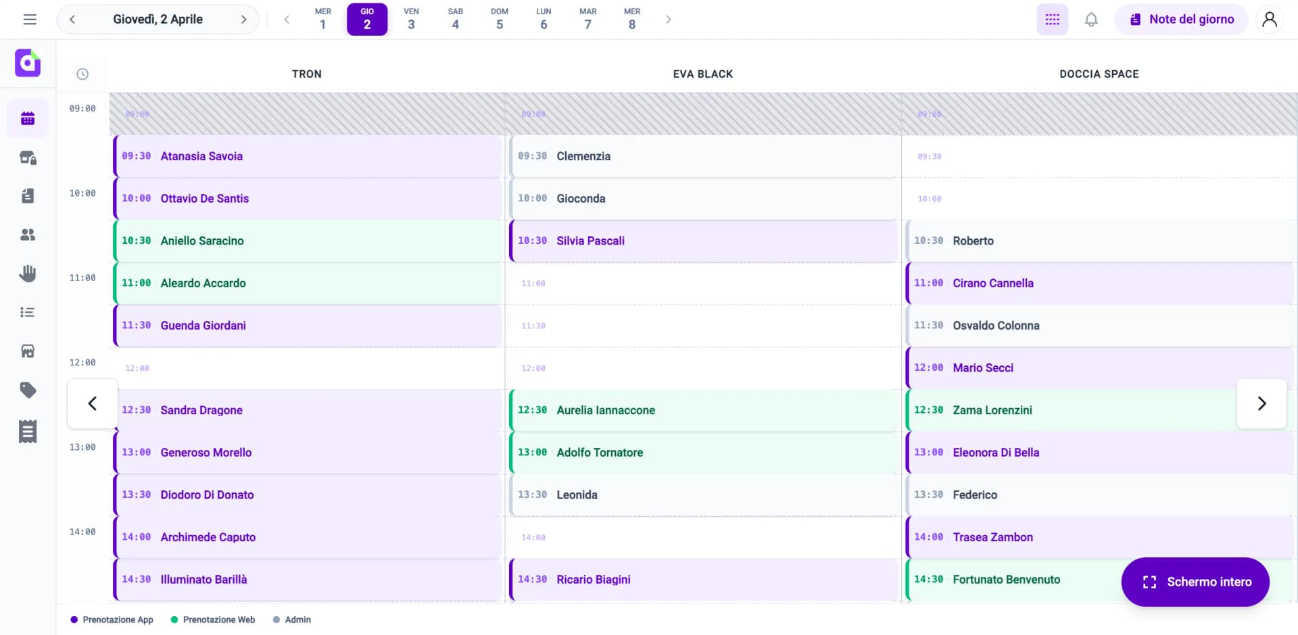1298x635 pixels.
Task: Click the Giovedì, 2 Aprile date label
Action: 158,20
